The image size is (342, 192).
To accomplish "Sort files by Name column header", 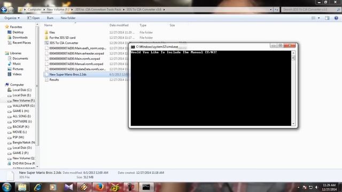I will click(x=48, y=25).
